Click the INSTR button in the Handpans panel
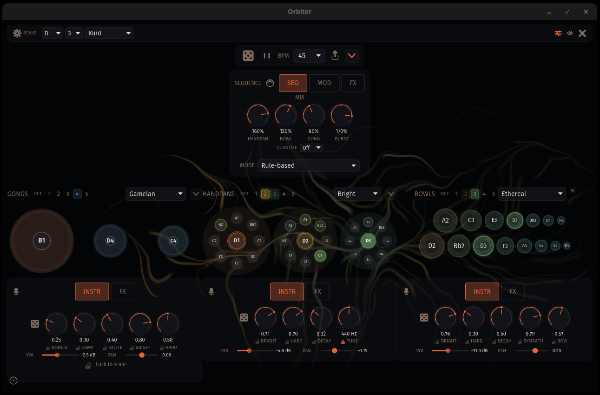Image resolution: width=600 pixels, height=395 pixels. pyautogui.click(x=287, y=291)
